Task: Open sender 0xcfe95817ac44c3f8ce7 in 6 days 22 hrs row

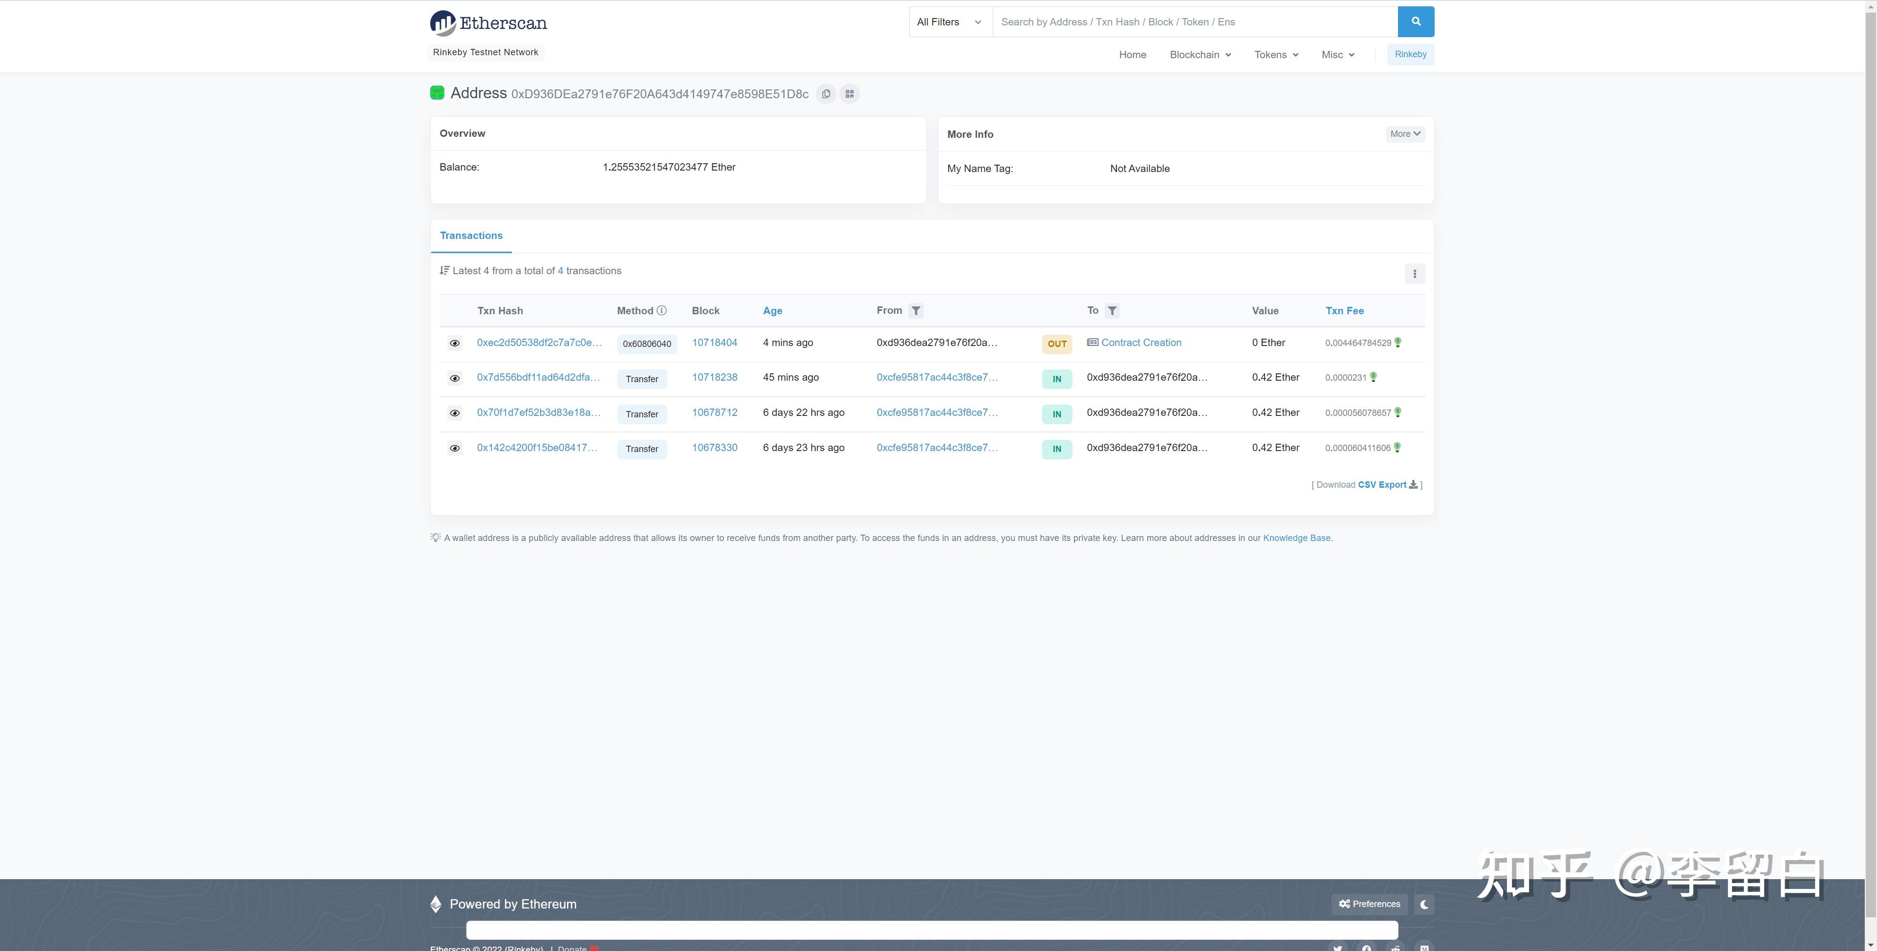Action: (937, 412)
